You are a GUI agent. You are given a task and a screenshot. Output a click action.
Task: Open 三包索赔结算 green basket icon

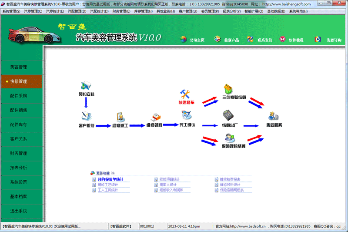228,89
